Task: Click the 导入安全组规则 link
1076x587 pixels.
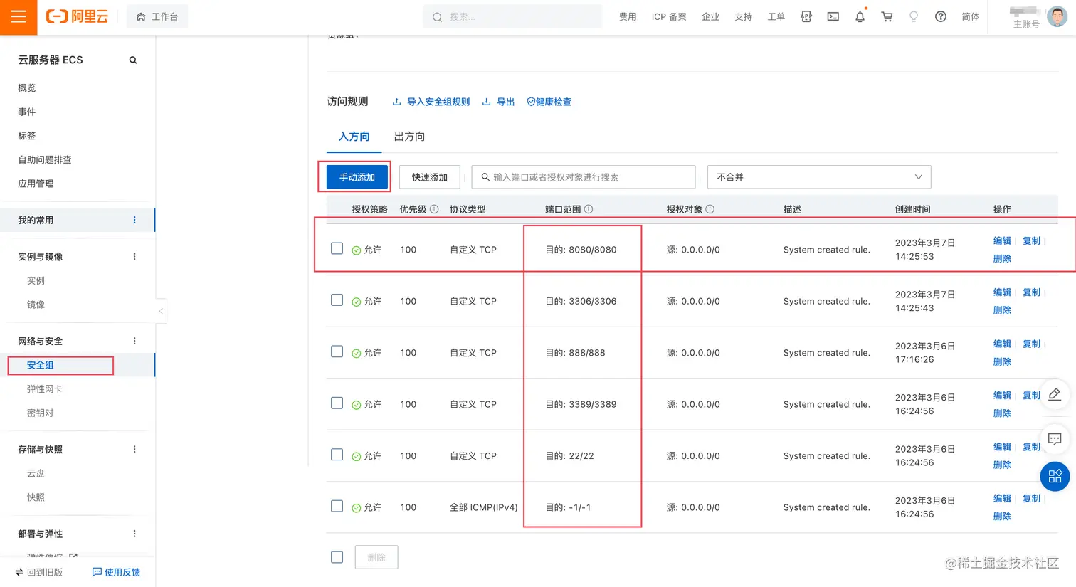Action: (431, 102)
